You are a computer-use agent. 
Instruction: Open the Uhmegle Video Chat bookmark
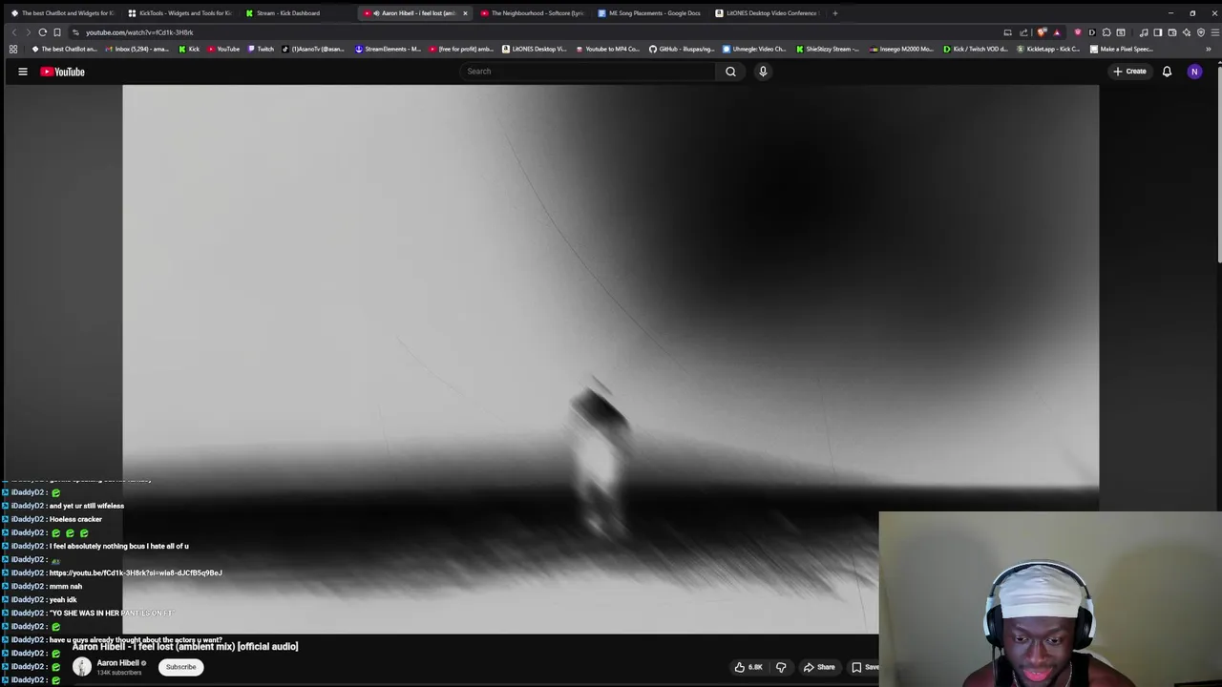pos(754,49)
